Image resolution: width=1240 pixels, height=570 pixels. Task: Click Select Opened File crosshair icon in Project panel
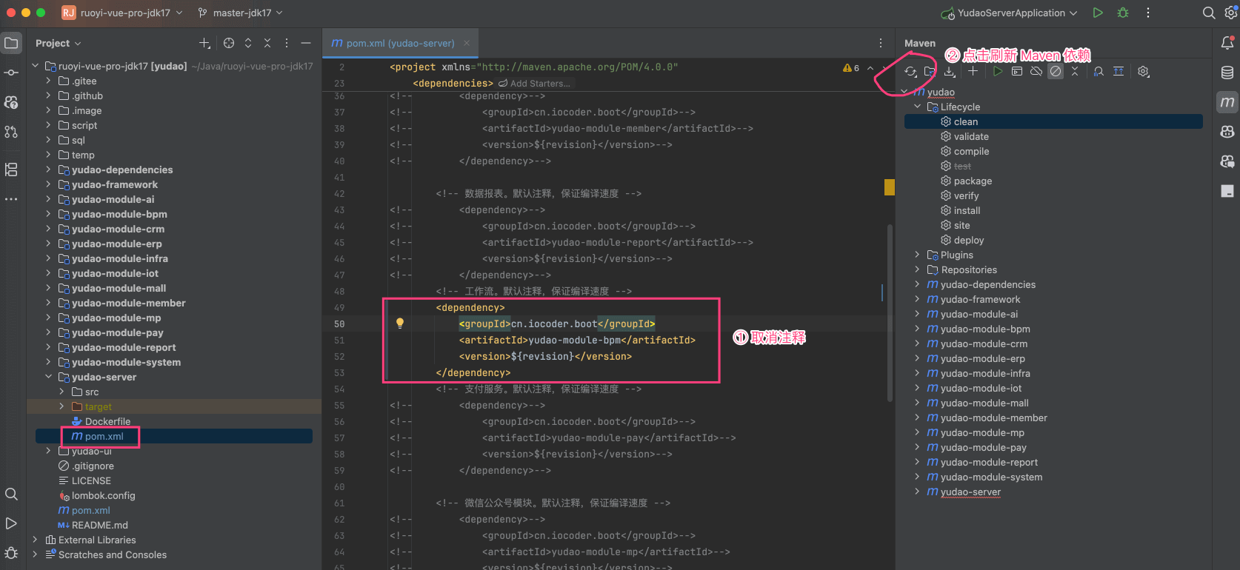(229, 44)
